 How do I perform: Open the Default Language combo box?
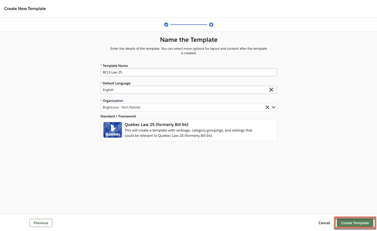pos(184,90)
